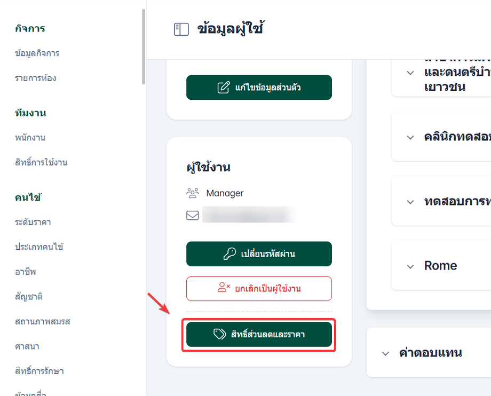This screenshot has width=491, height=396.
Task: Click the key icon on เปลี่ยนรหัสผ่าน
Action: 229,254
